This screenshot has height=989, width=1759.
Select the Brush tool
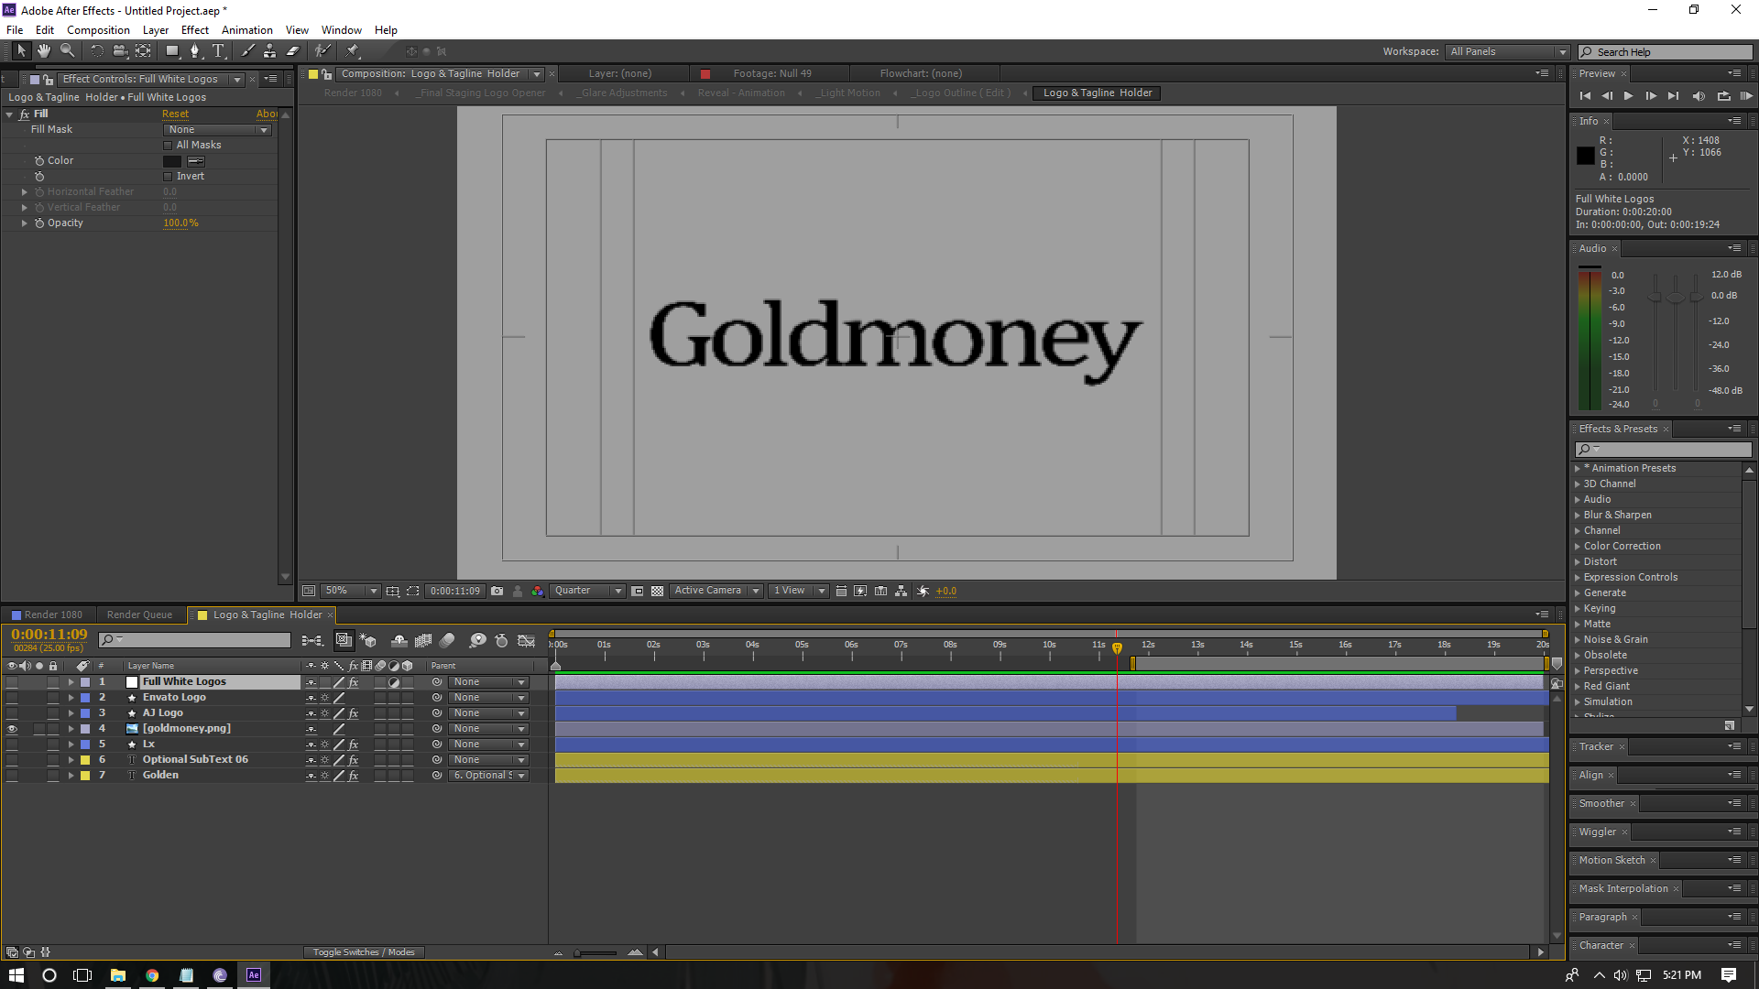(247, 51)
